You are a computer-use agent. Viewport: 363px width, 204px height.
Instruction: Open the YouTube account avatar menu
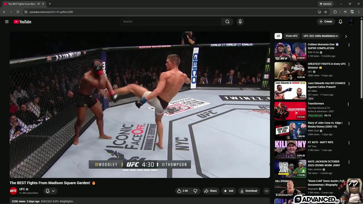click(x=351, y=22)
